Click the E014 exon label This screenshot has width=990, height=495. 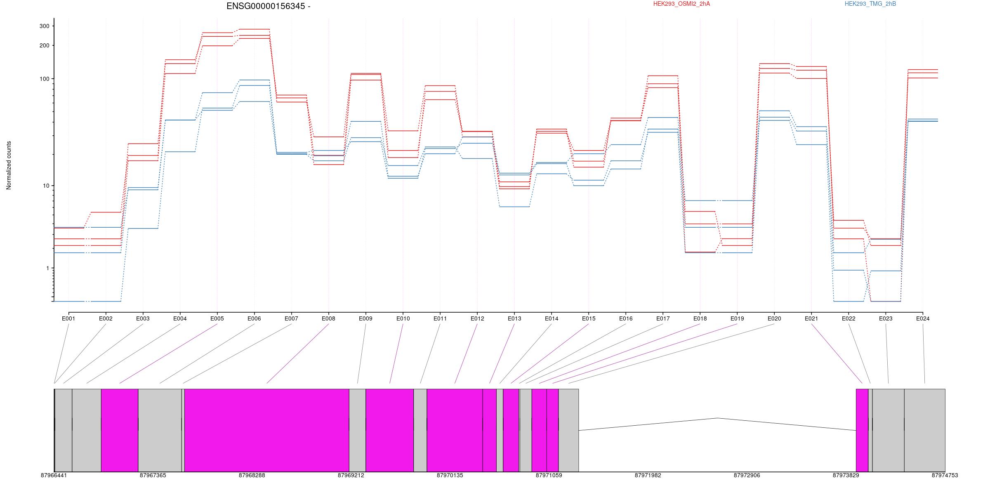click(552, 318)
